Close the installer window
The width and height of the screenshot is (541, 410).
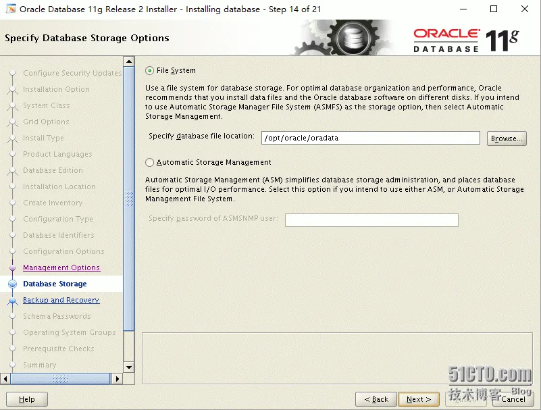[x=524, y=9]
